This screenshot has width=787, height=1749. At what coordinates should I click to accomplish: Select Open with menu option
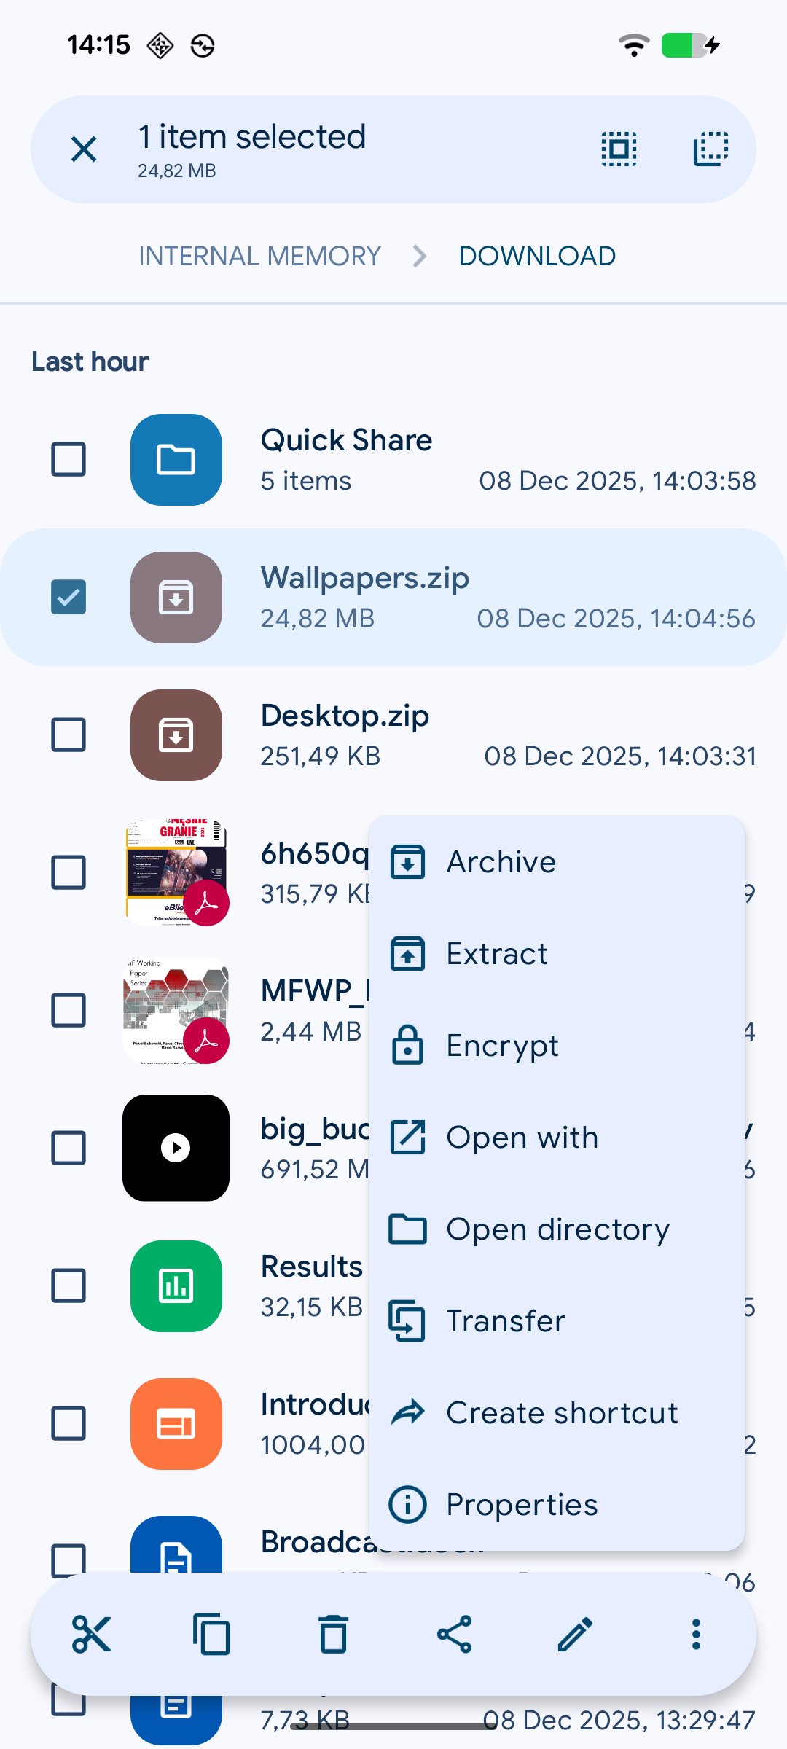click(x=557, y=1138)
